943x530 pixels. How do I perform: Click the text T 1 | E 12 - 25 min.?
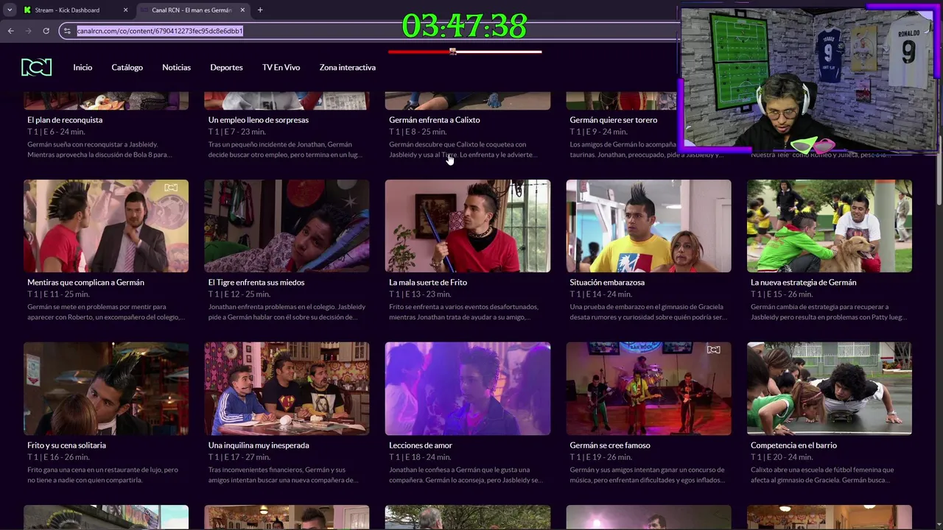(239, 294)
